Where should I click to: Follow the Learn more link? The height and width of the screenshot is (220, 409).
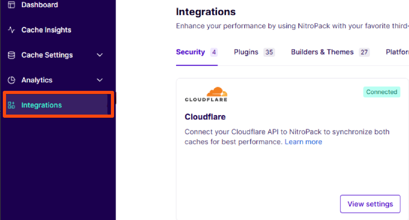click(x=303, y=142)
